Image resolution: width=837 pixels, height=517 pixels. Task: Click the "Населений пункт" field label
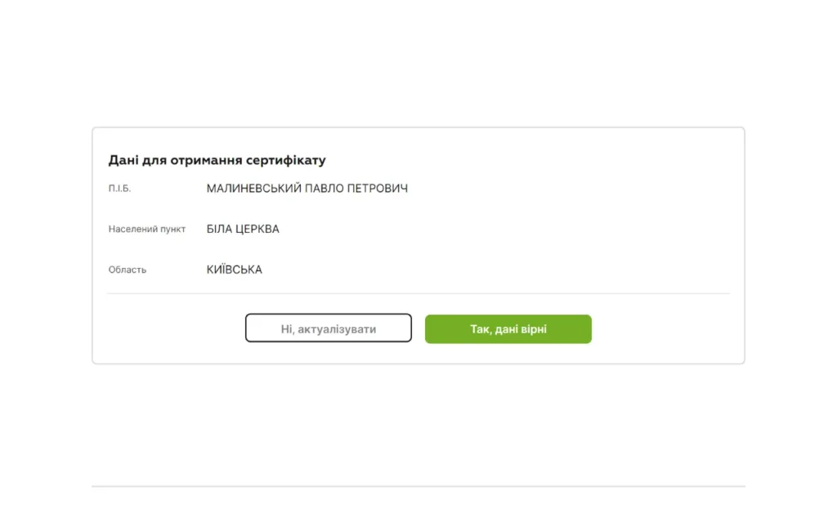coord(147,230)
